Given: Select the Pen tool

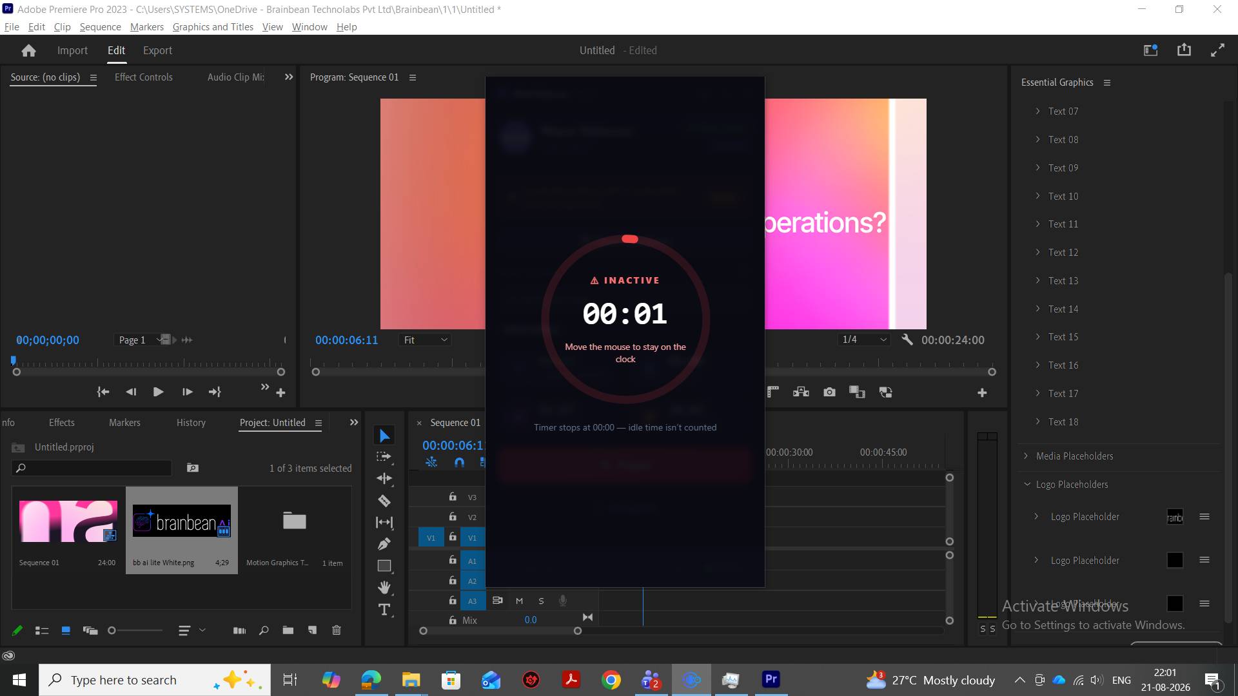Looking at the screenshot, I should point(384,544).
